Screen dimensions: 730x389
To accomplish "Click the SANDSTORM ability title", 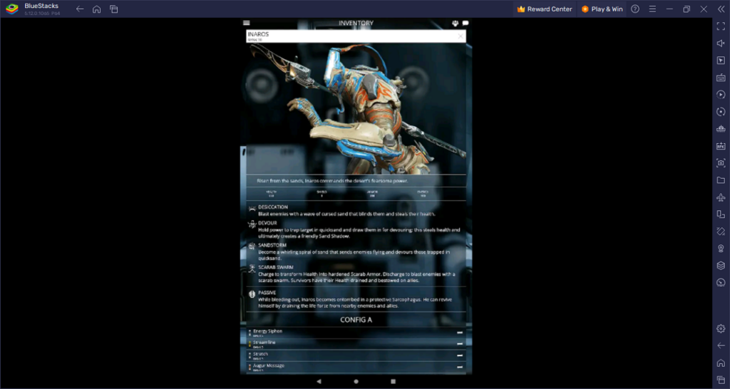I will pyautogui.click(x=272, y=245).
